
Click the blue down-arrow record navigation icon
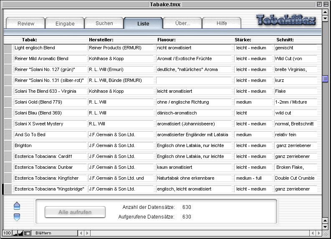[x=17, y=217]
